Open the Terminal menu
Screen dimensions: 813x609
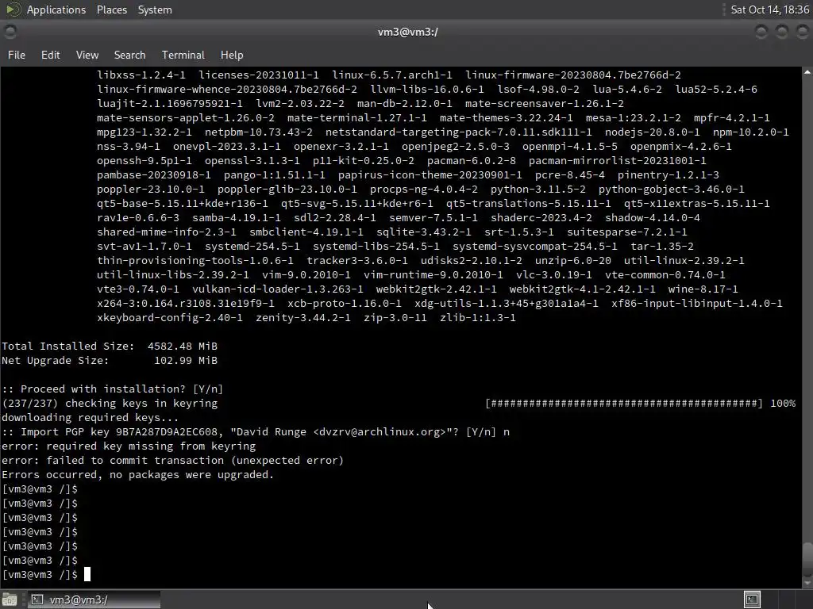(183, 55)
